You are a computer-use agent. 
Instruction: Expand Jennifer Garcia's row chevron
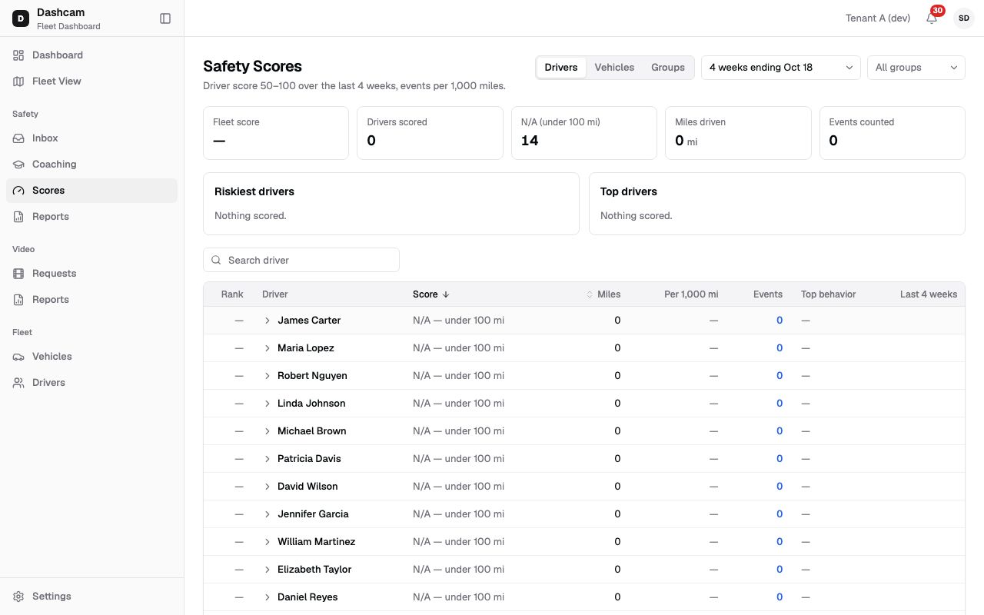[x=268, y=514]
